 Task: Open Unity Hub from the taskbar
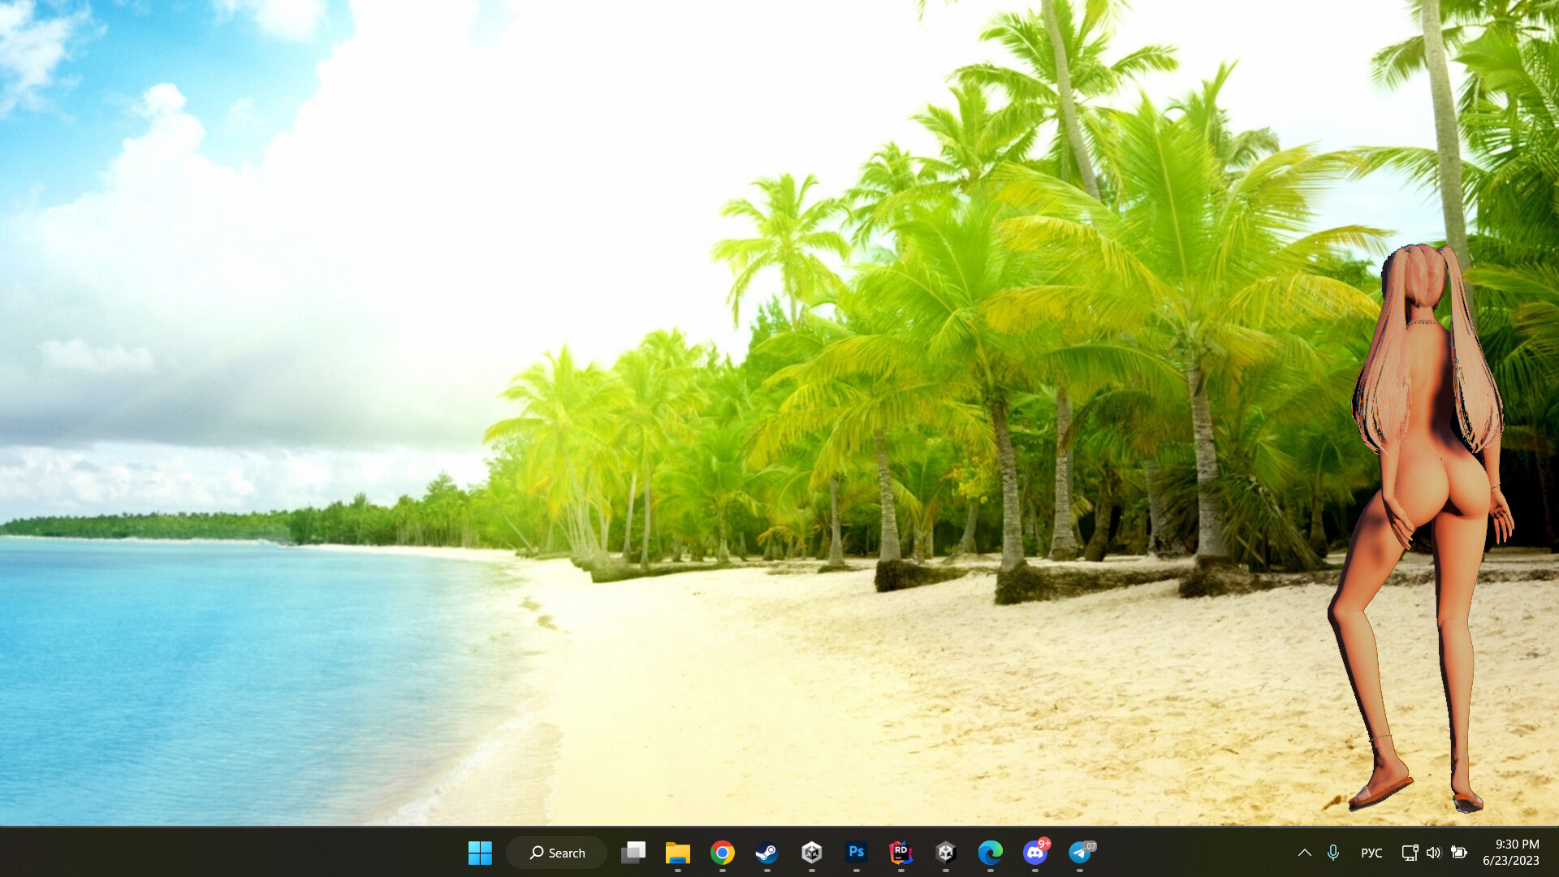pyautogui.click(x=812, y=853)
